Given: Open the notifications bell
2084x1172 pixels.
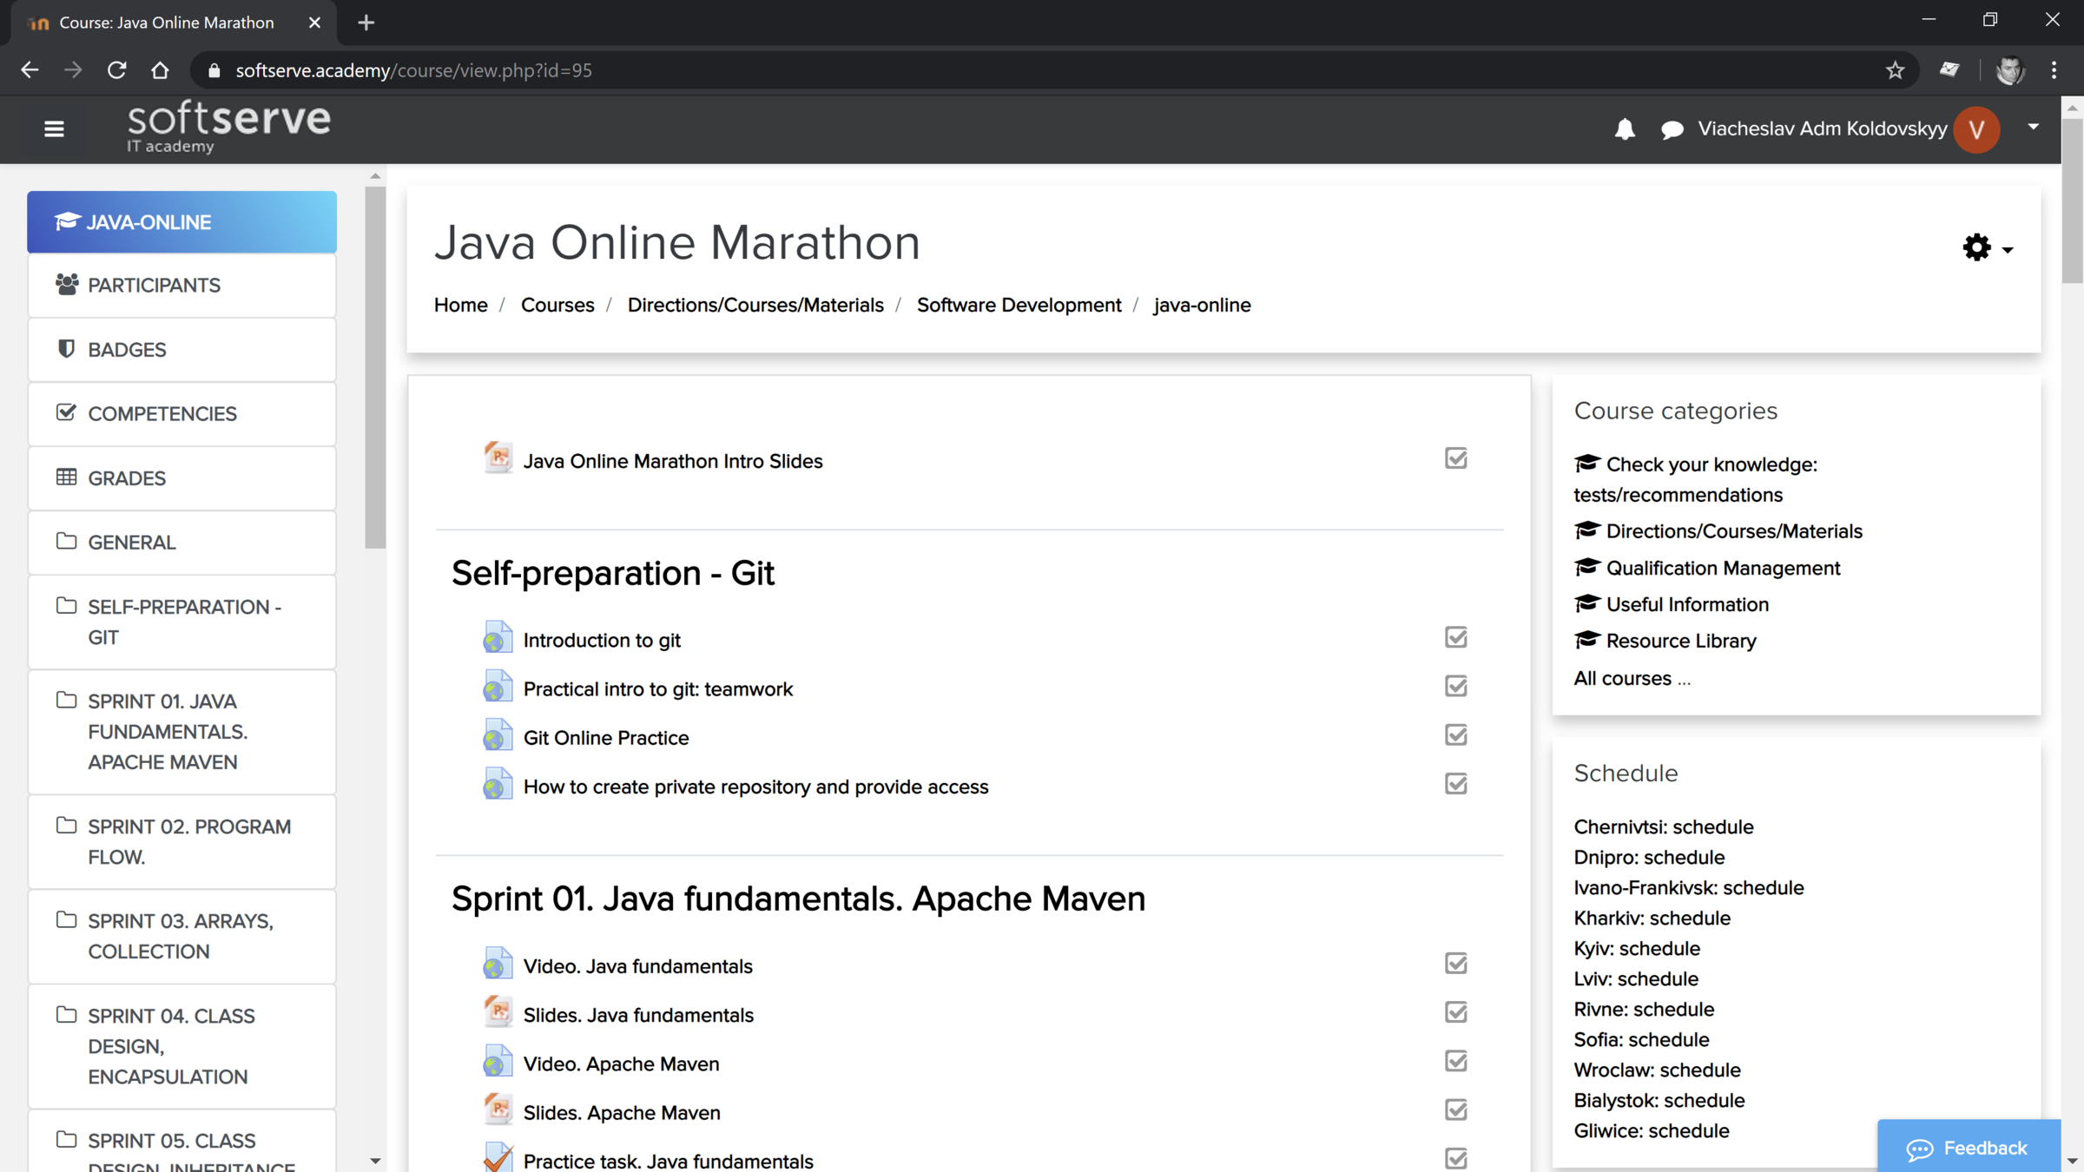Looking at the screenshot, I should (x=1624, y=129).
